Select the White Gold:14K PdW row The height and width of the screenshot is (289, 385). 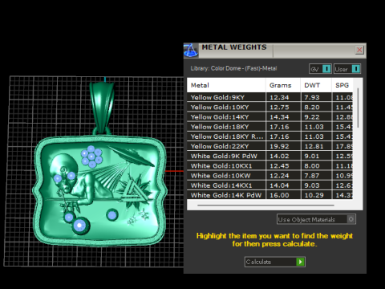click(269, 195)
